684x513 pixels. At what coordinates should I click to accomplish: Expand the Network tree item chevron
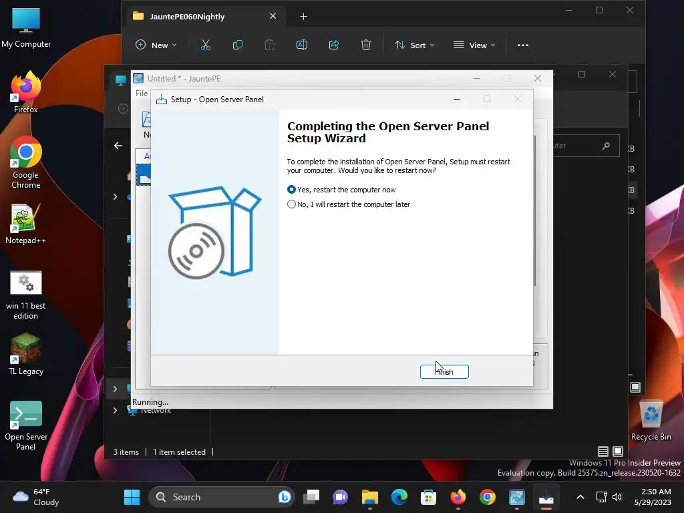click(x=115, y=411)
